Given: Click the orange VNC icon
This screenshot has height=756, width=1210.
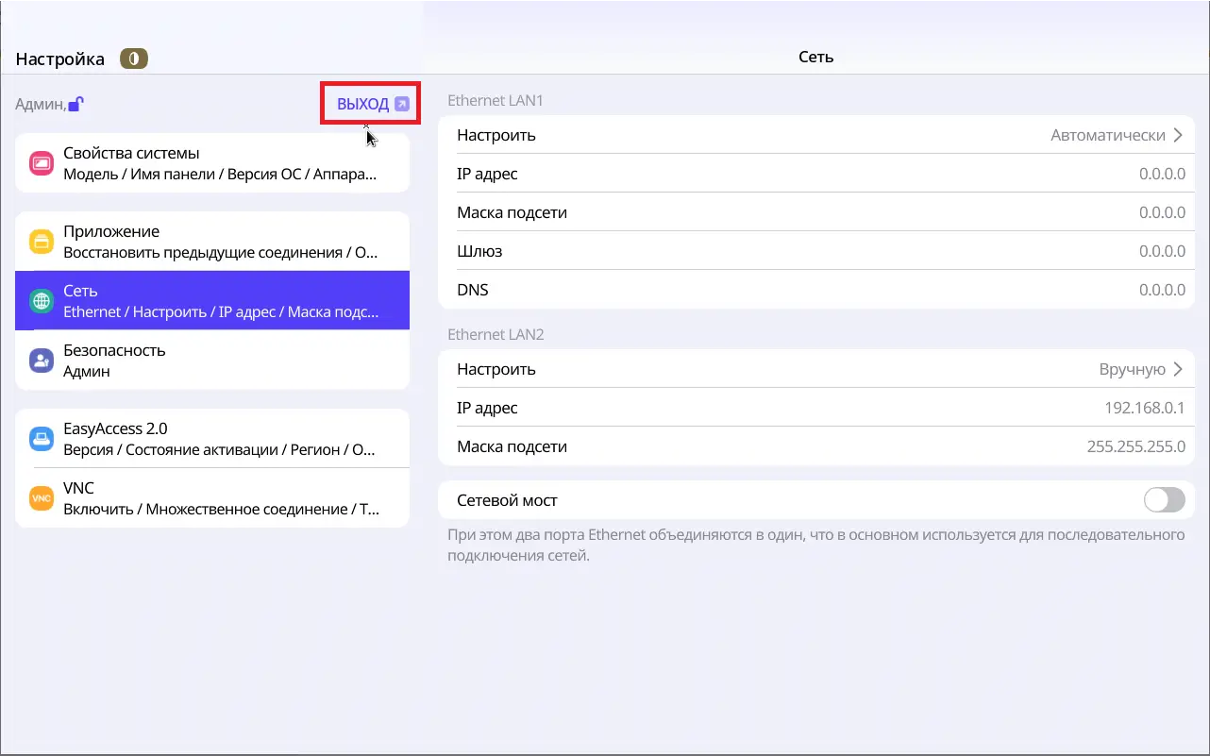Looking at the screenshot, I should (41, 498).
